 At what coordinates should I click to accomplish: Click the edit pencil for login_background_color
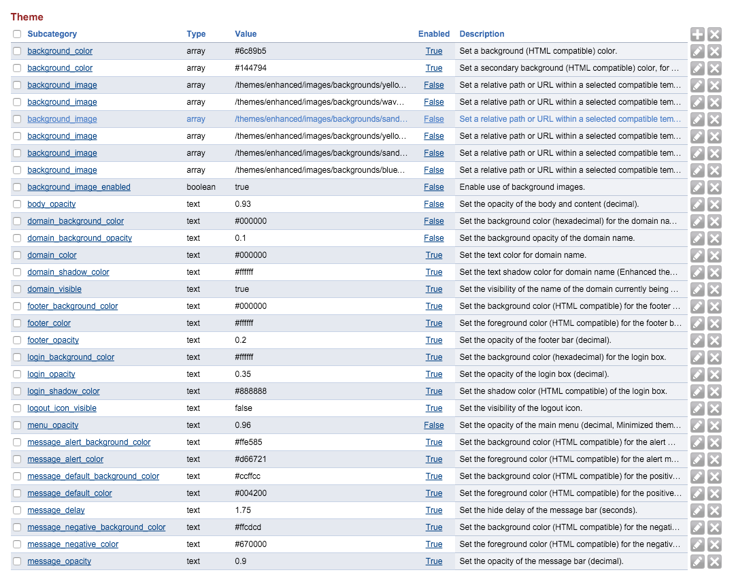[x=697, y=357]
